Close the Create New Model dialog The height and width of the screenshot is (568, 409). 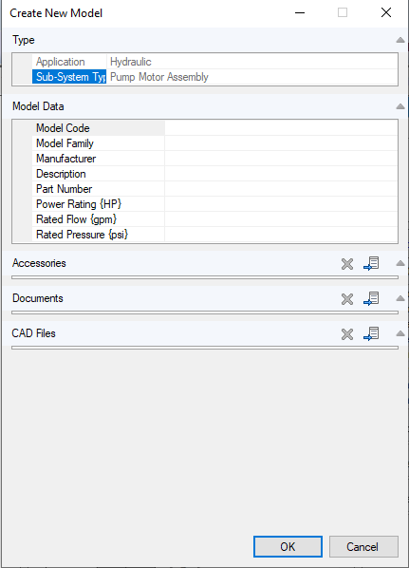[386, 12]
